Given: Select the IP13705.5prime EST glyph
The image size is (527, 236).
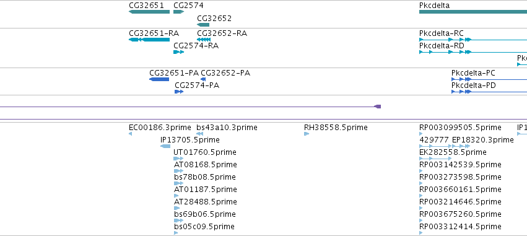Looking at the screenshot, I should tap(165, 146).
